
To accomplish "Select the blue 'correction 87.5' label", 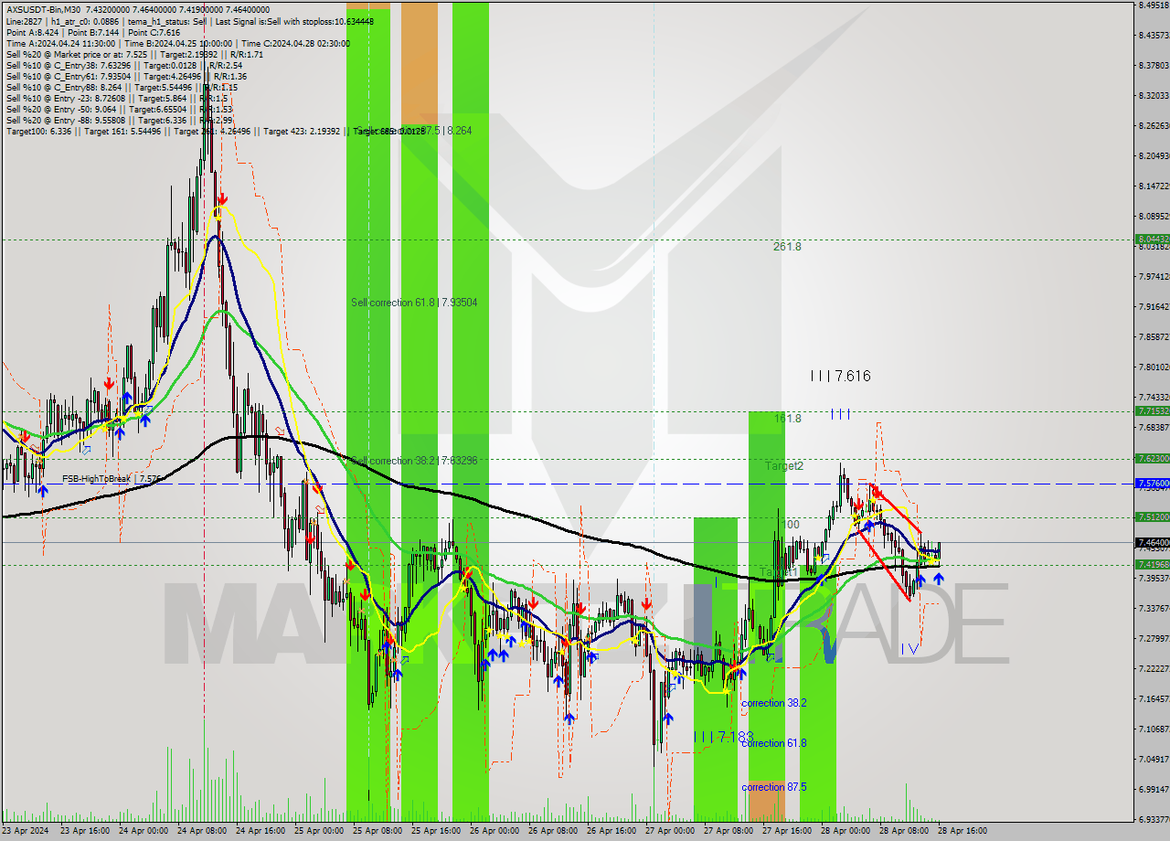I will click(773, 787).
